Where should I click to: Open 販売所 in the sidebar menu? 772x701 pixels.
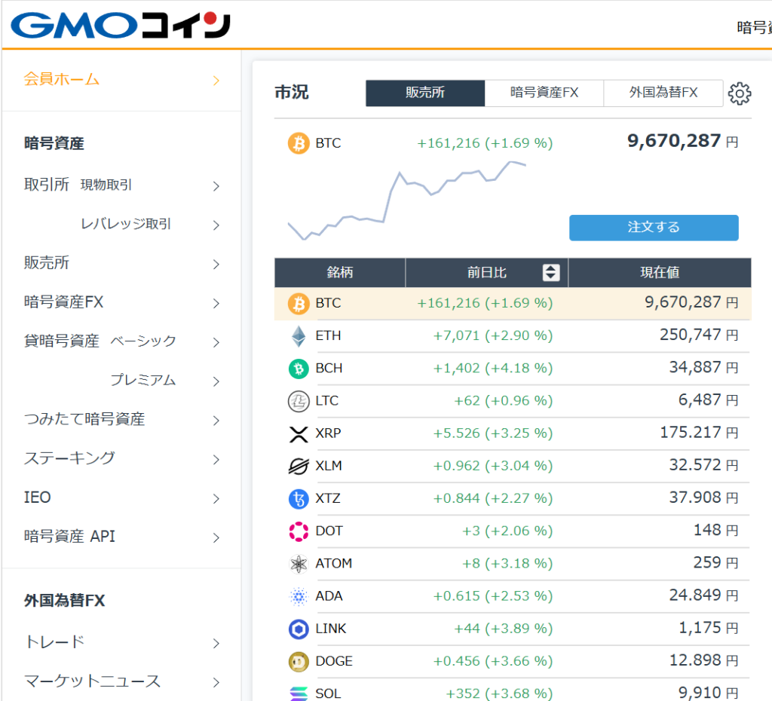click(47, 263)
